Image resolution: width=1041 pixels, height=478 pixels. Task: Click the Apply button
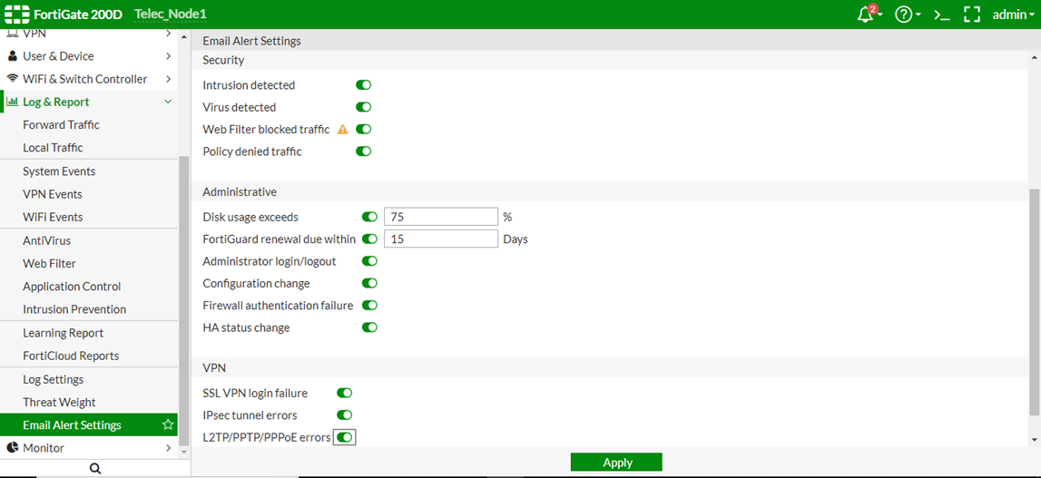616,463
